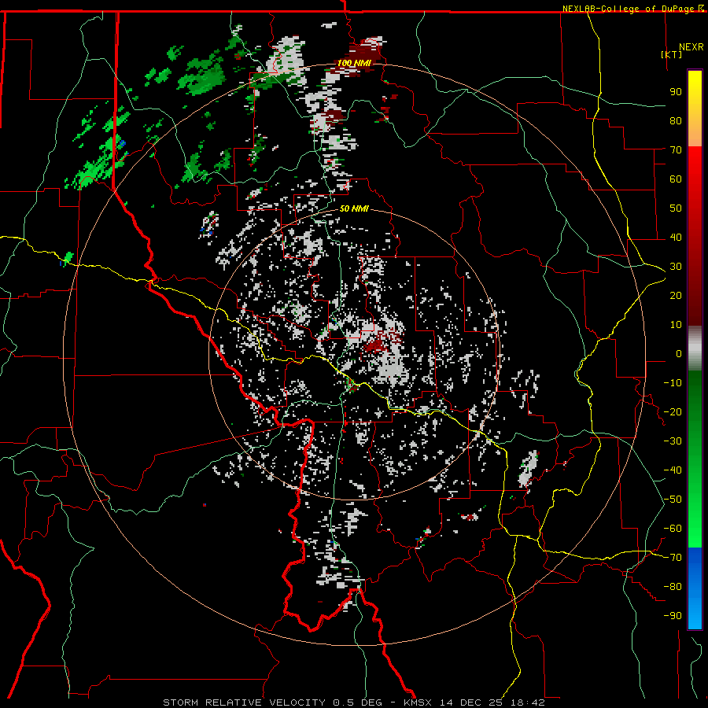The width and height of the screenshot is (708, 708).
Task: Click the 50 NMI range ring label
Action: [354, 208]
